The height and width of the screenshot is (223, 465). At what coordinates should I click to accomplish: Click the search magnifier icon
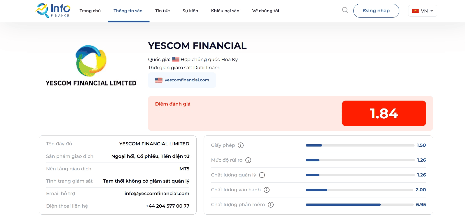click(345, 10)
